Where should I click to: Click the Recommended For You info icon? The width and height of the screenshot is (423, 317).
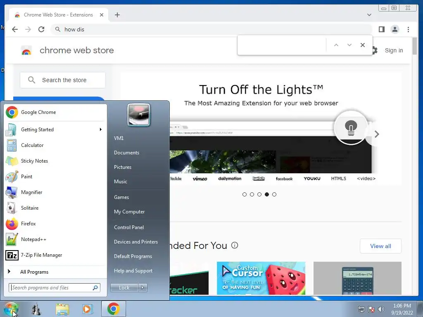[x=235, y=245]
